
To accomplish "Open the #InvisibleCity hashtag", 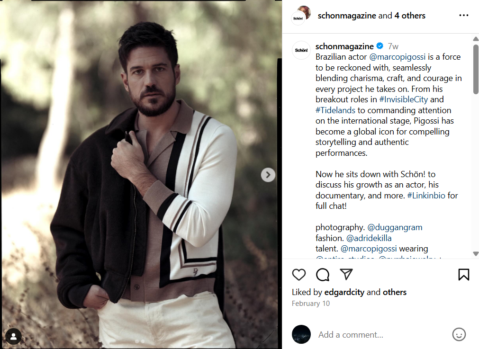I will (x=403, y=99).
